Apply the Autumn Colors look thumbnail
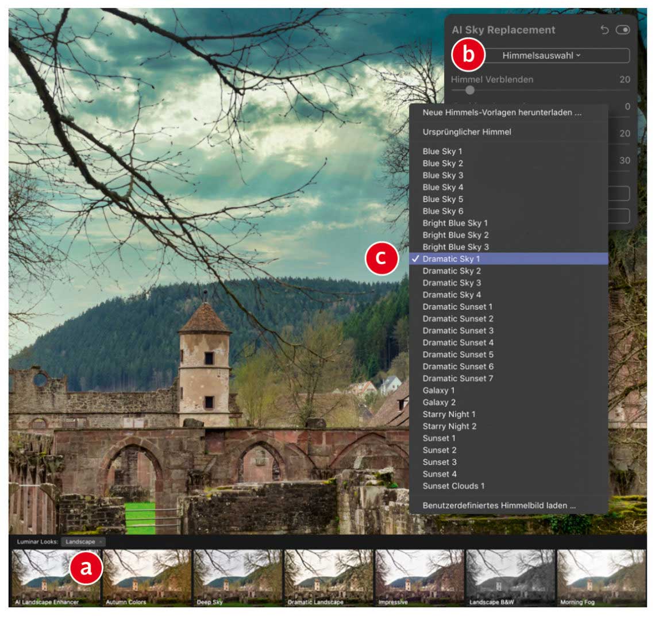The height and width of the screenshot is (617, 655). coord(147,577)
